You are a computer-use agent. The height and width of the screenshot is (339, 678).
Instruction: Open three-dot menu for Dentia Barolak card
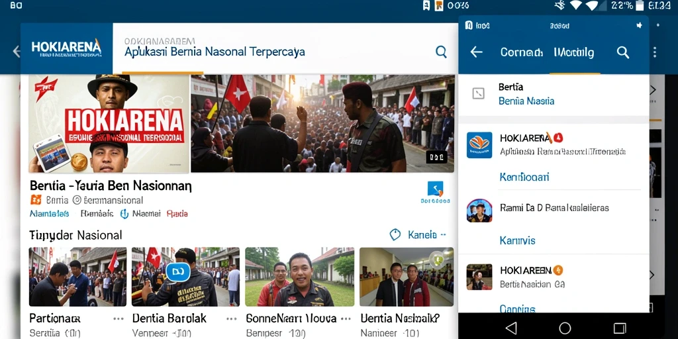pyautogui.click(x=232, y=318)
